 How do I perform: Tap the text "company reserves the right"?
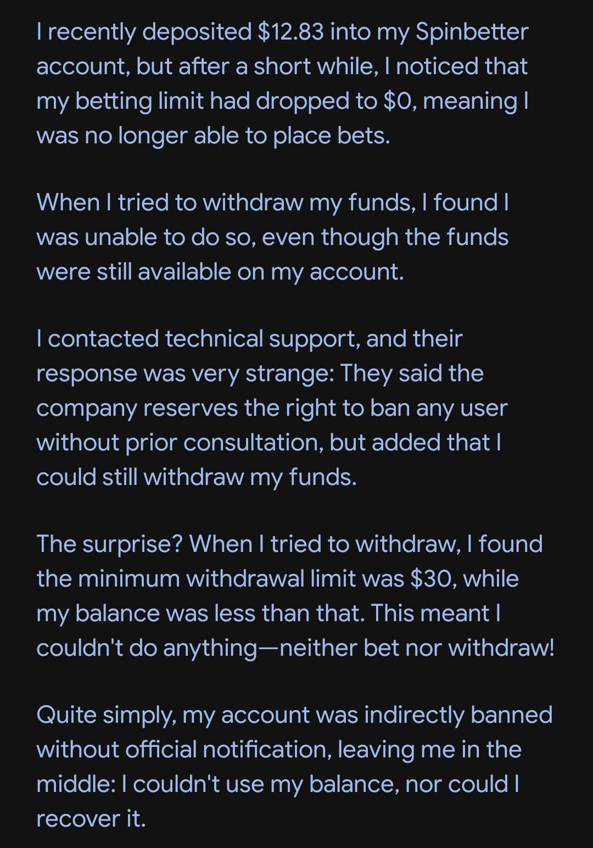click(200, 408)
